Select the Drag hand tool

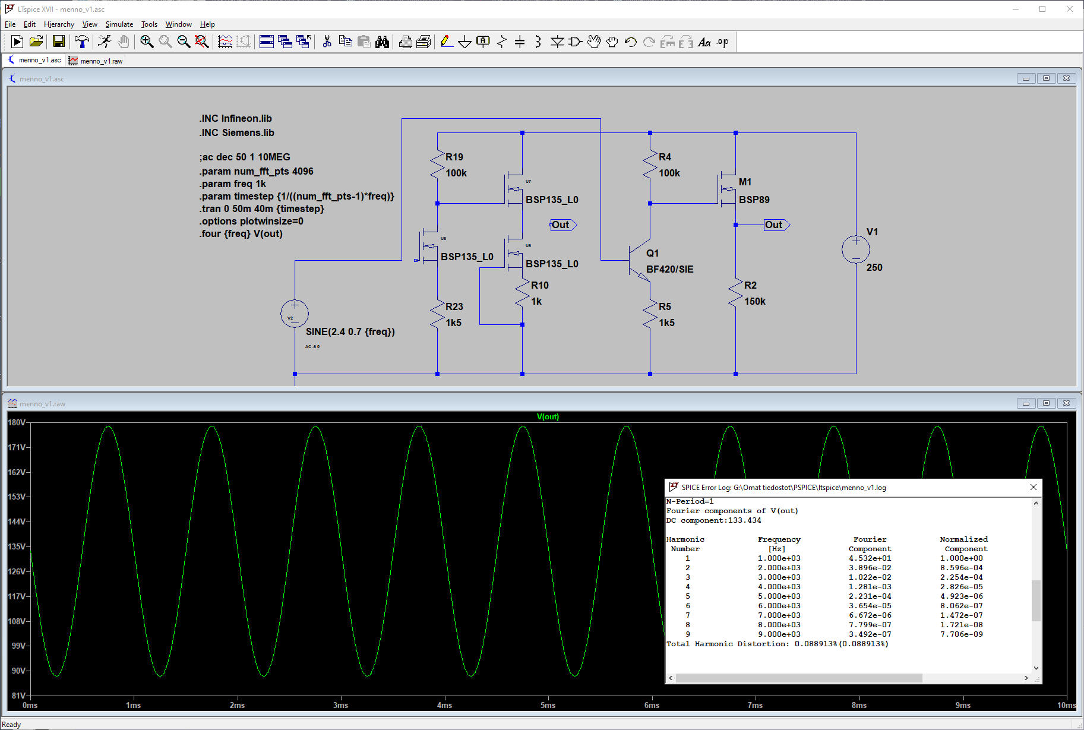coord(612,42)
